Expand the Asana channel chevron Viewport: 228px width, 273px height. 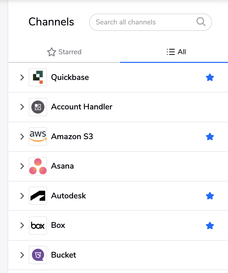point(22,166)
